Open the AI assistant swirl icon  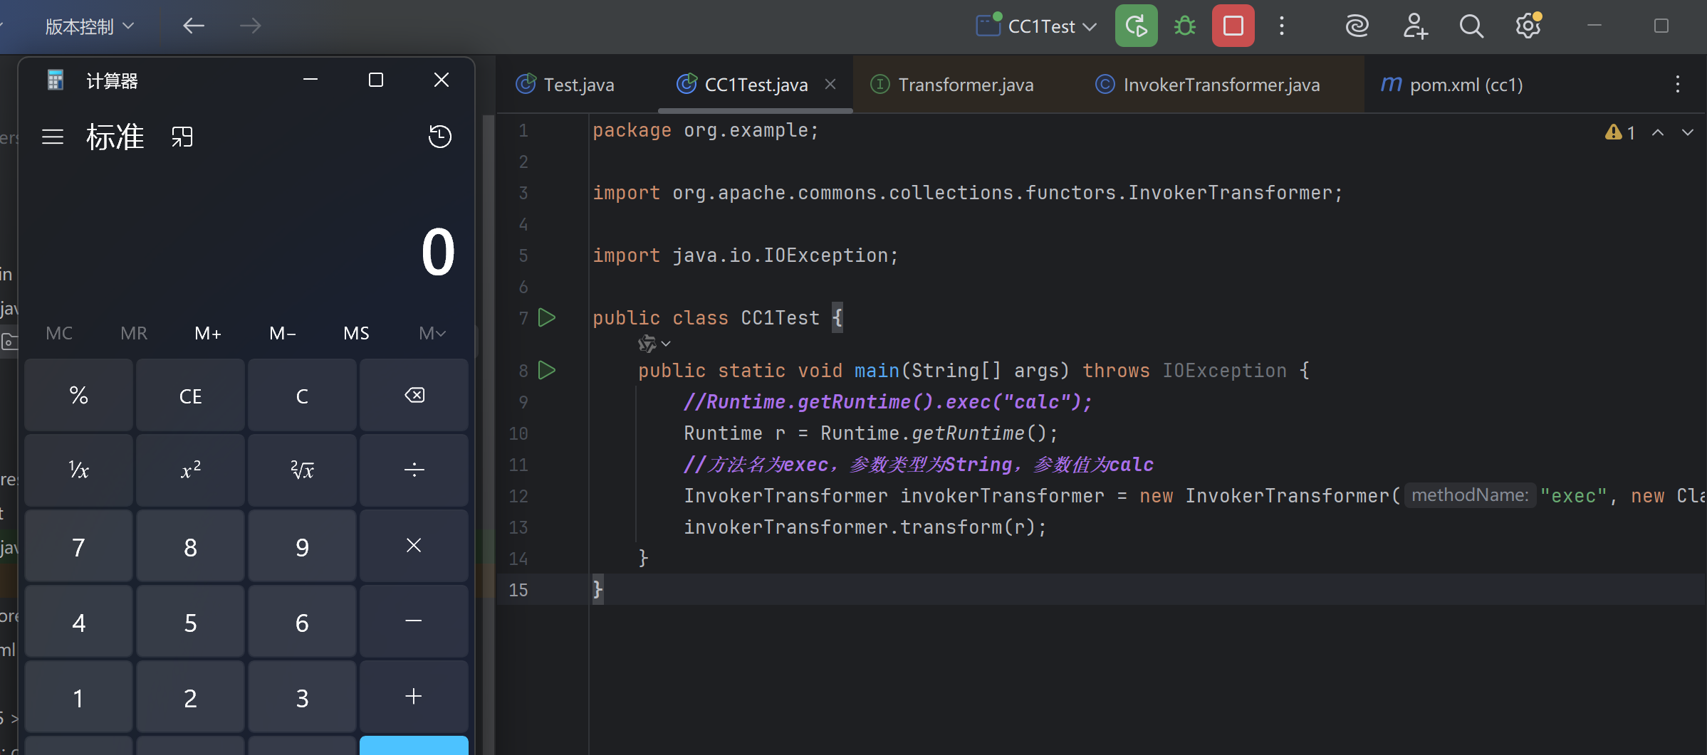1357,26
